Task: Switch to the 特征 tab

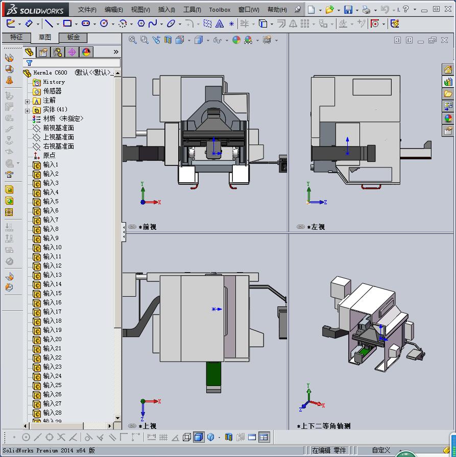Action: coord(16,37)
